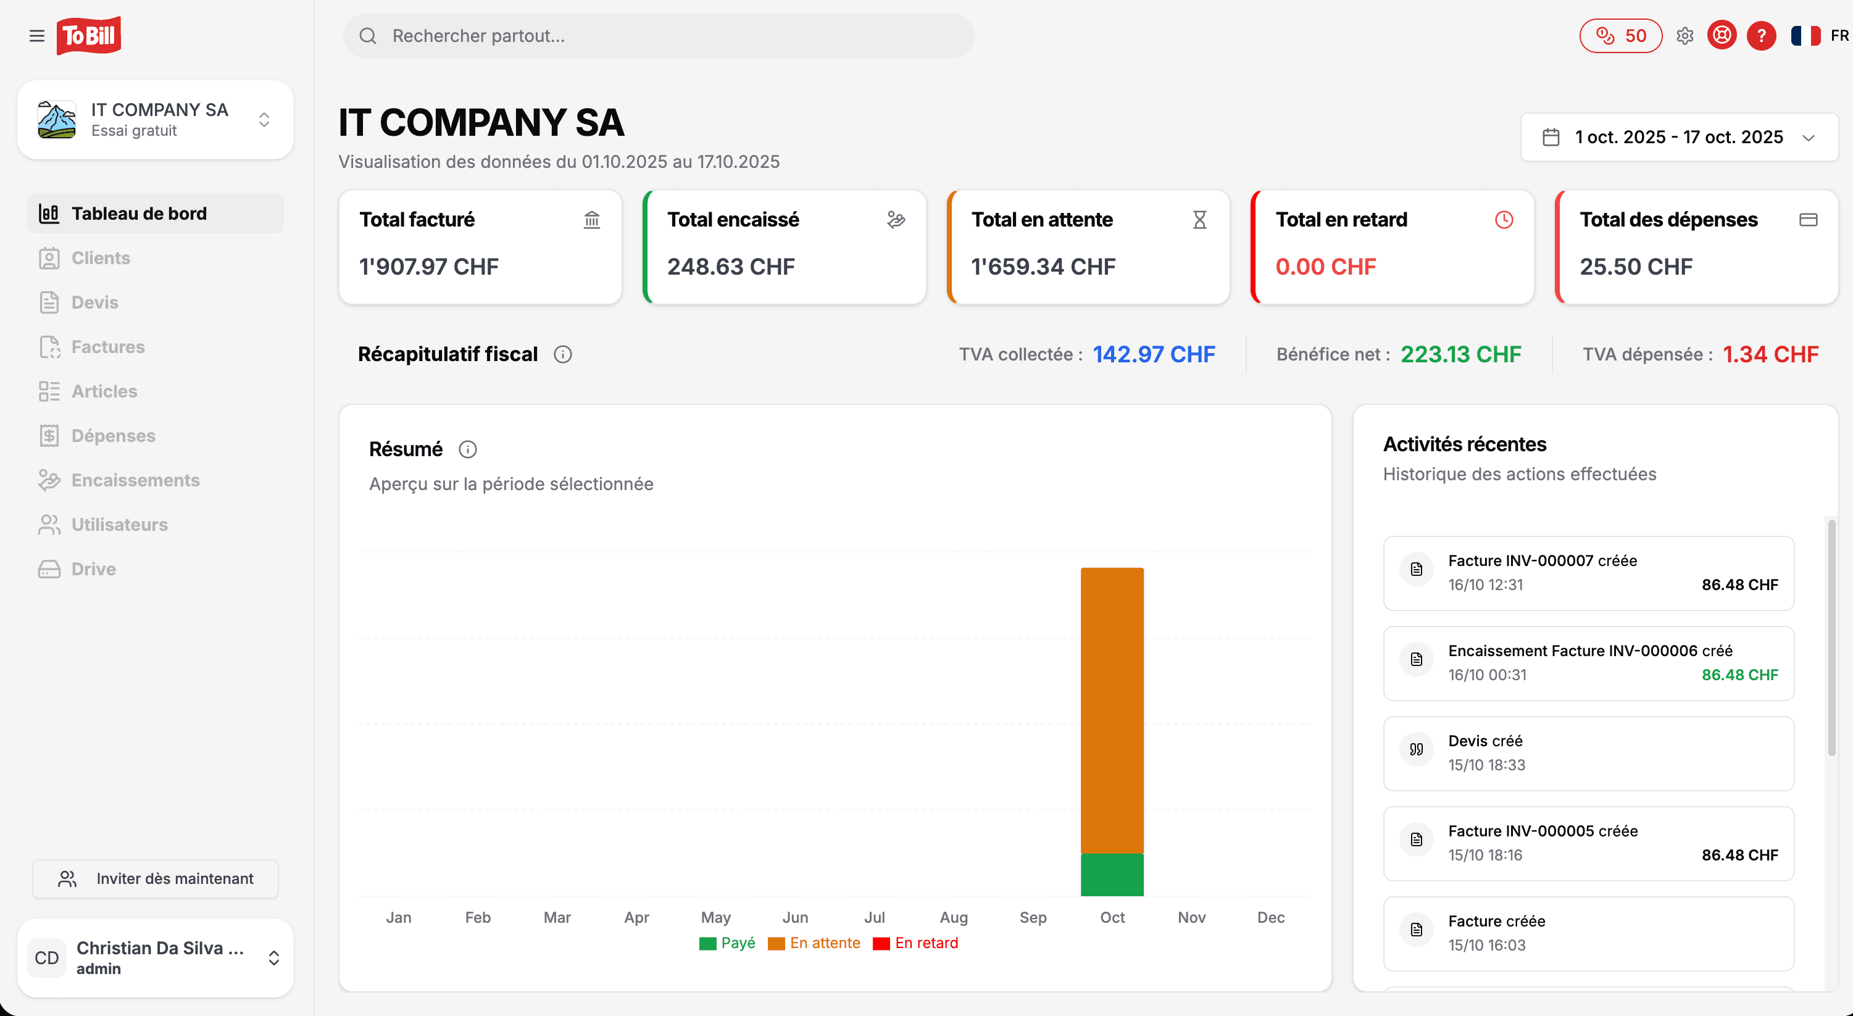Viewport: 1853px width, 1016px height.
Task: Click inside the Rechercher partout search field
Action: coord(658,35)
